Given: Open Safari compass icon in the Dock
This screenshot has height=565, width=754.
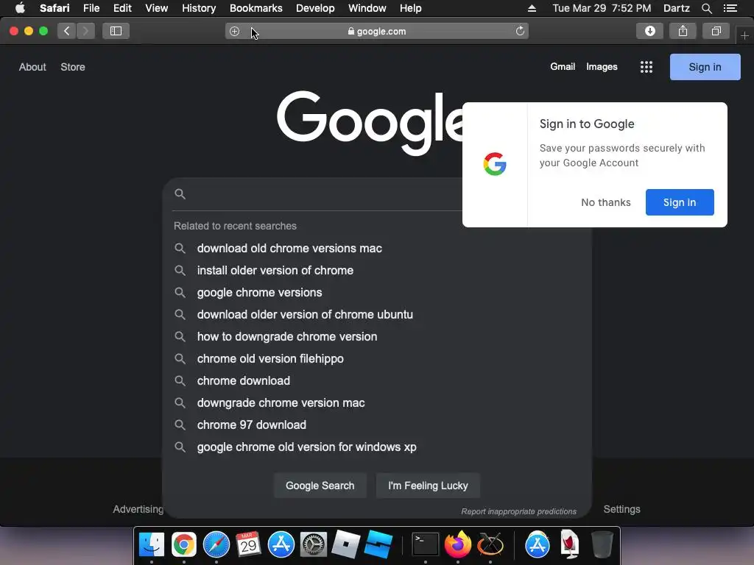Looking at the screenshot, I should coord(216,544).
